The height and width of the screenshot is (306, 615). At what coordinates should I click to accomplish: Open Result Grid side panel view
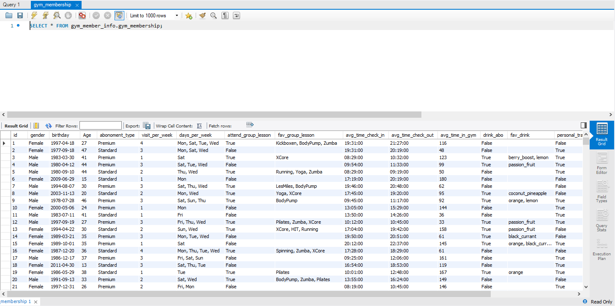click(x=601, y=135)
